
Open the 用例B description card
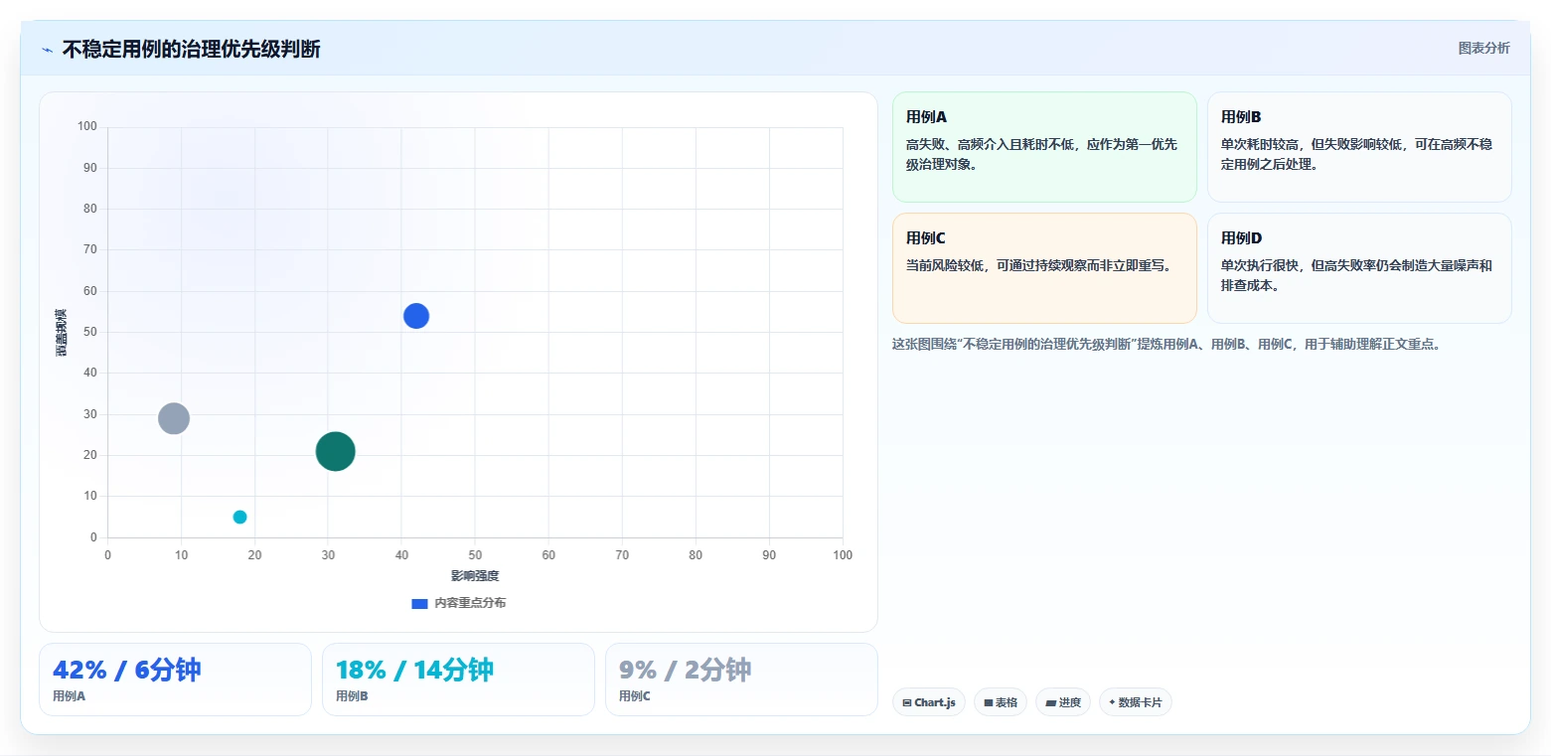coord(1359,147)
